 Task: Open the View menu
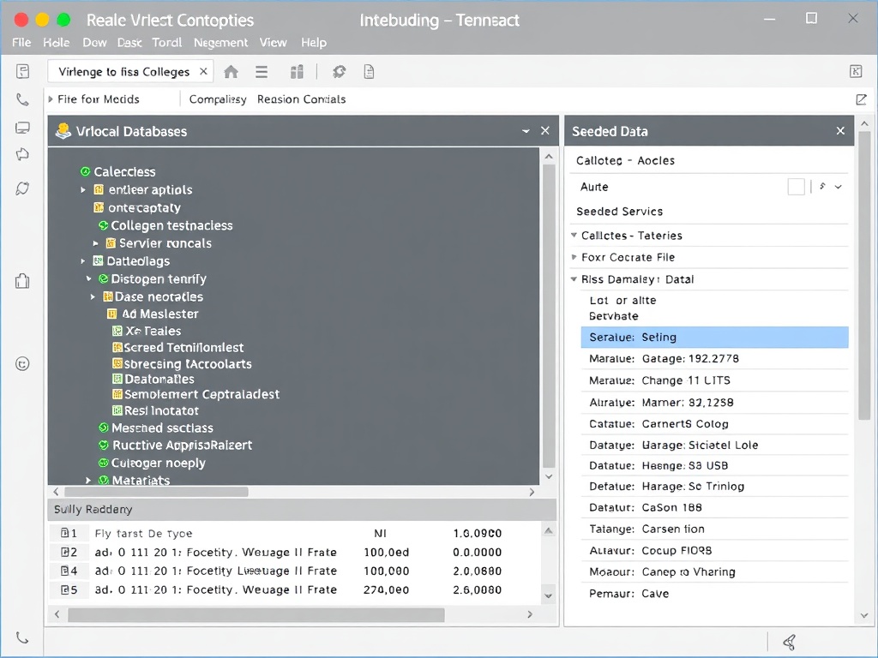click(x=274, y=42)
